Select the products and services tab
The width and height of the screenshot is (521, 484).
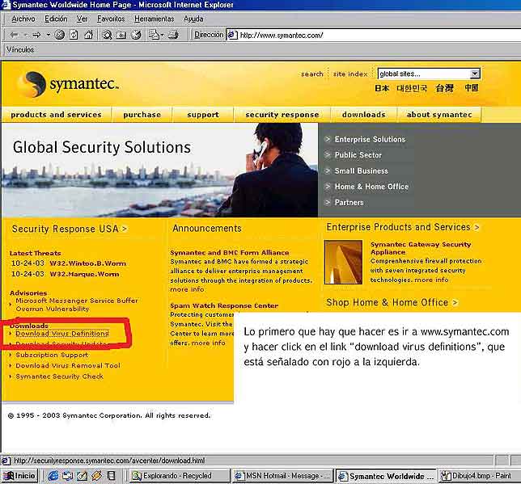coord(56,115)
